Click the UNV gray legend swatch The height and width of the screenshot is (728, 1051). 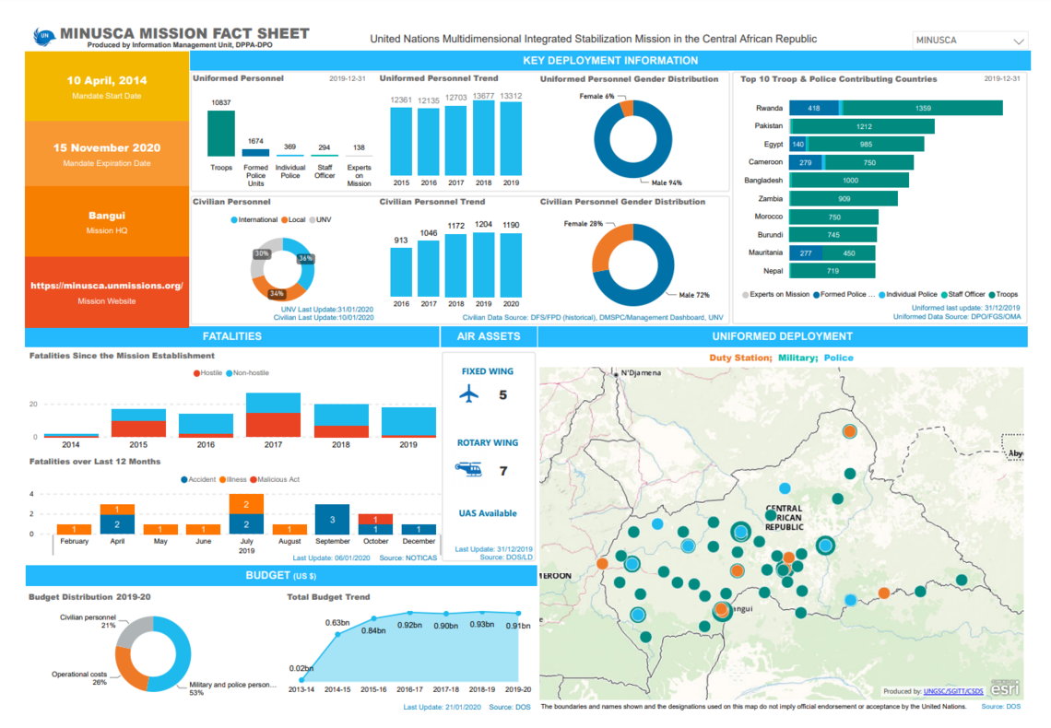313,220
